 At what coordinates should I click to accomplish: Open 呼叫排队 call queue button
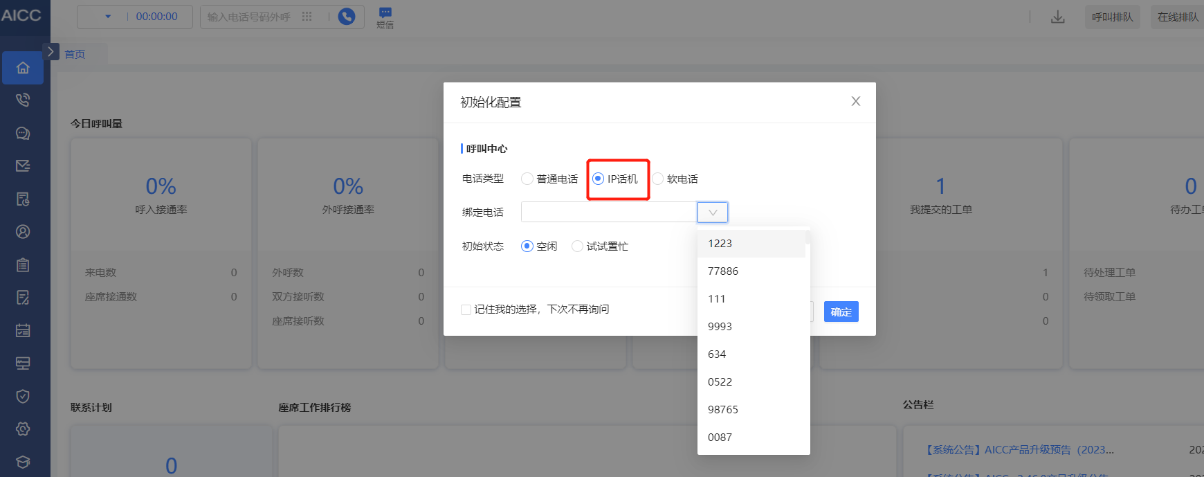1113,17
